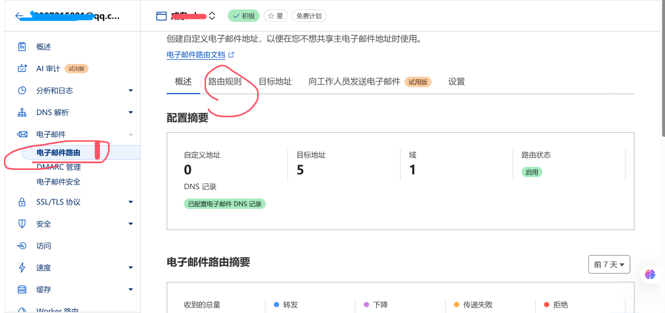The height and width of the screenshot is (313, 665).
Task: Open the 前 7 天 time range dropdown
Action: coord(609,265)
